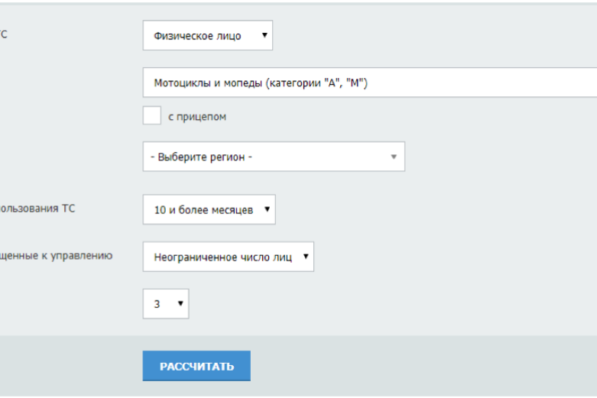Image resolution: width=597 pixels, height=398 pixels.
Task: Open the 'Неограниченное число лиц' dropdown
Action: click(227, 257)
